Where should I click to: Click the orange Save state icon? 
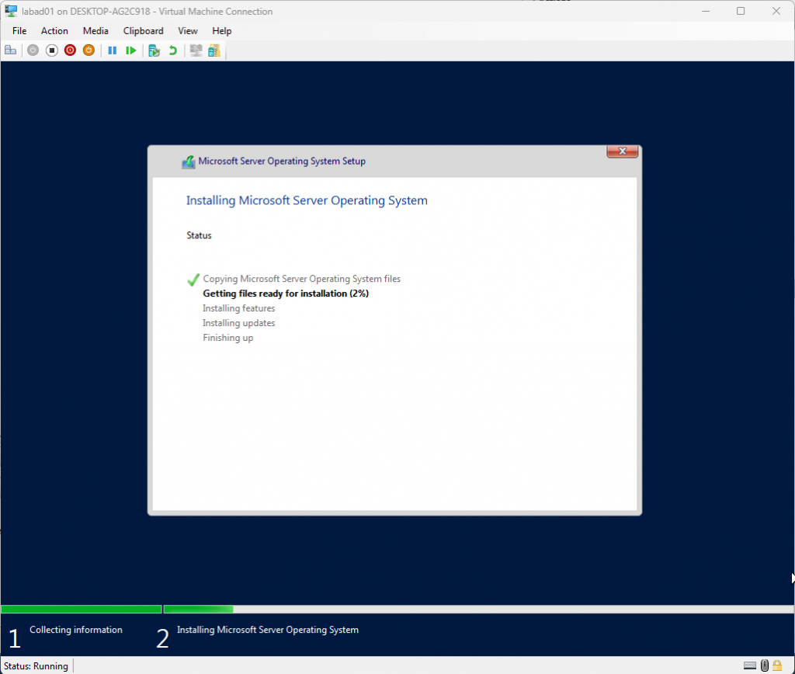[x=89, y=50]
